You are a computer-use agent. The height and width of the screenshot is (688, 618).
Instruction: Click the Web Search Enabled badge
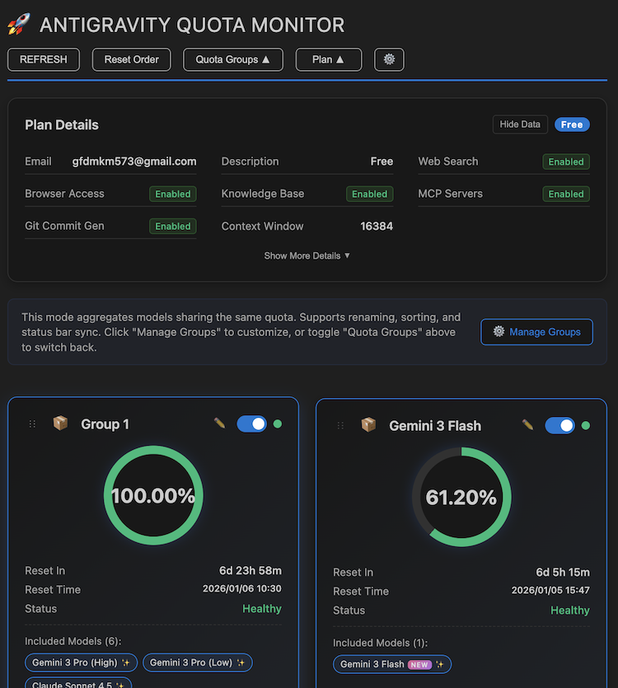click(x=566, y=161)
